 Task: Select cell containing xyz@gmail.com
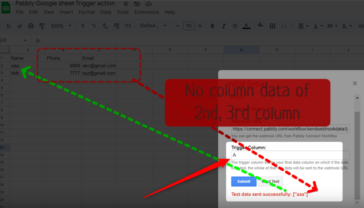(x=99, y=73)
